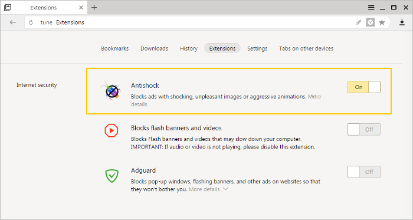Open the History tab

pos(189,48)
